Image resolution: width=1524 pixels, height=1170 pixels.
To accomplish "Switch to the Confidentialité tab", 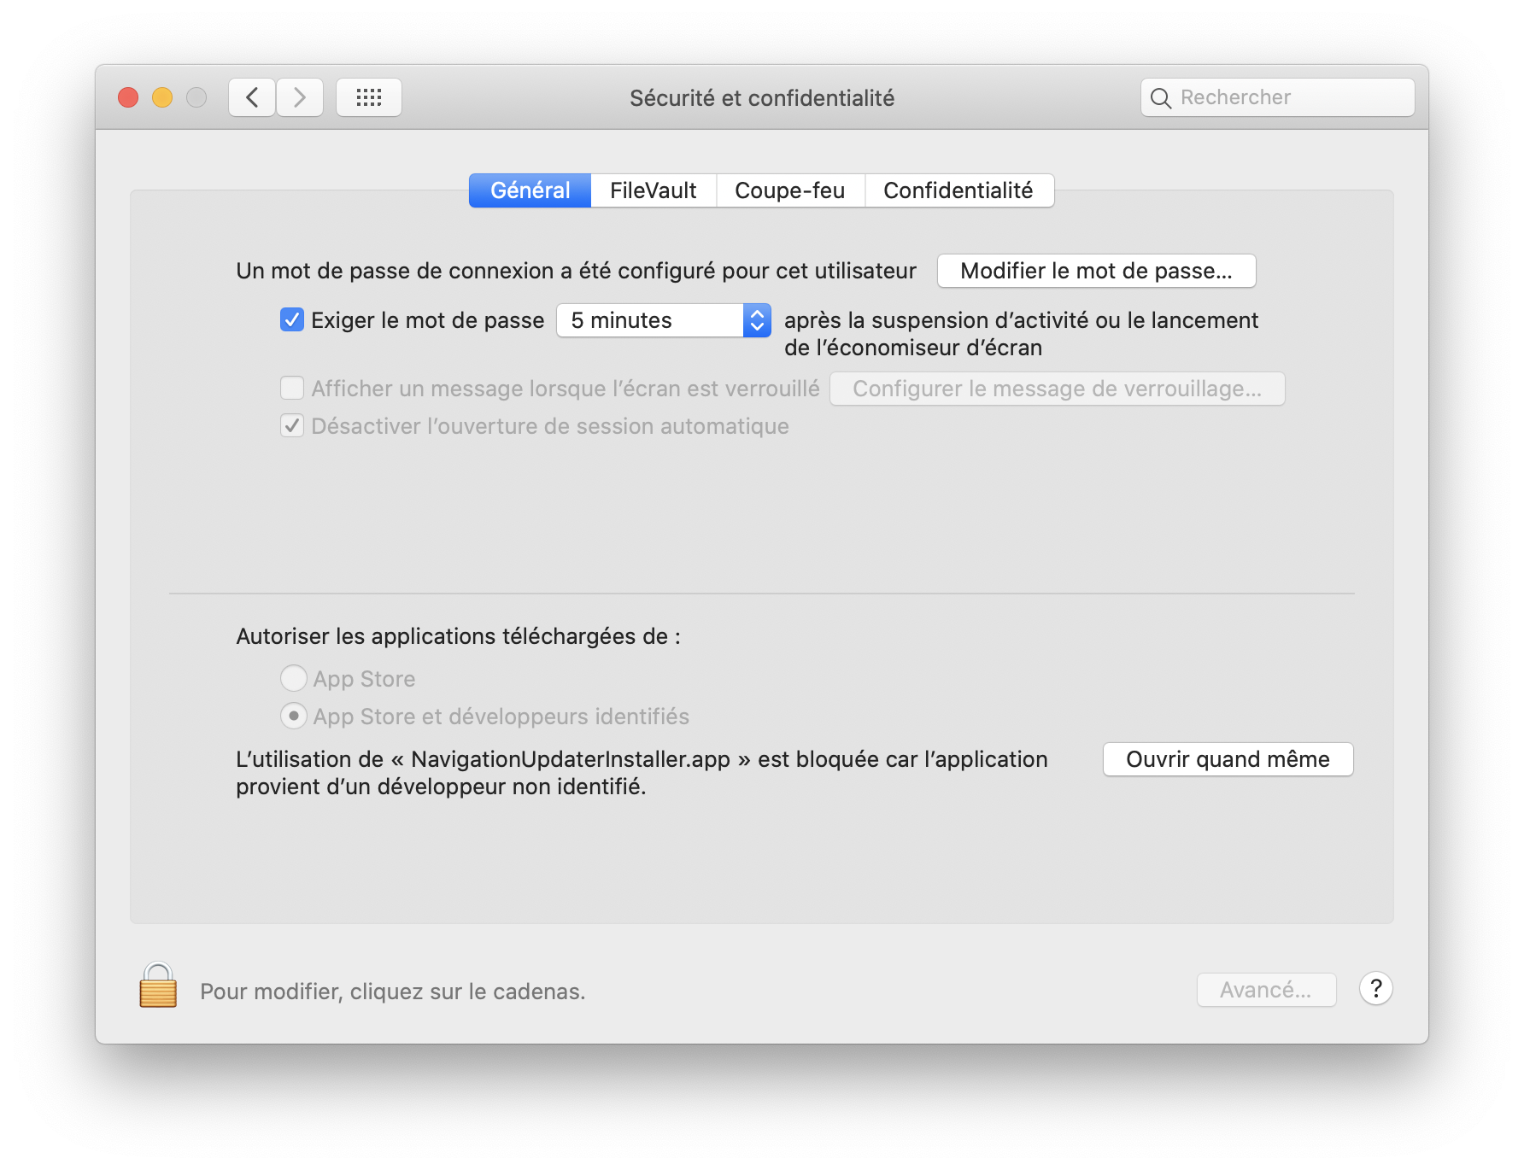I will tap(958, 190).
